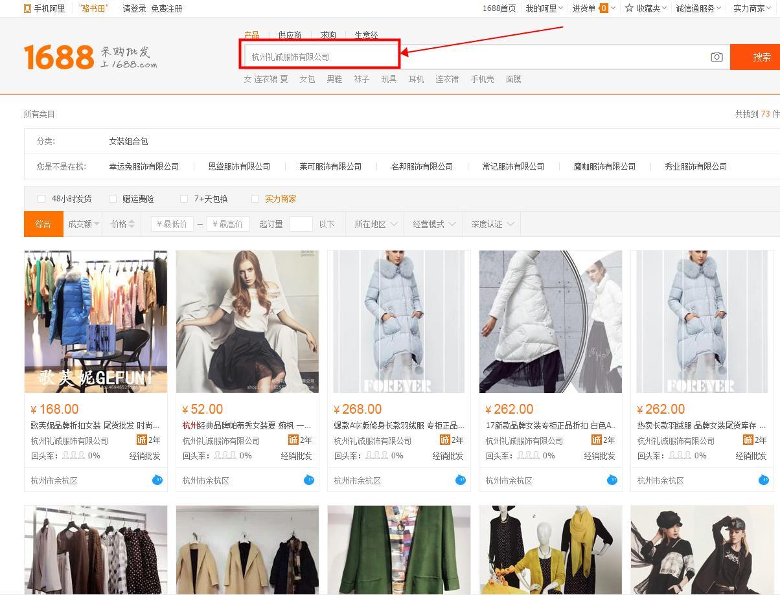Click the 恩鋋服饰有限公司 suggestion

[239, 166]
